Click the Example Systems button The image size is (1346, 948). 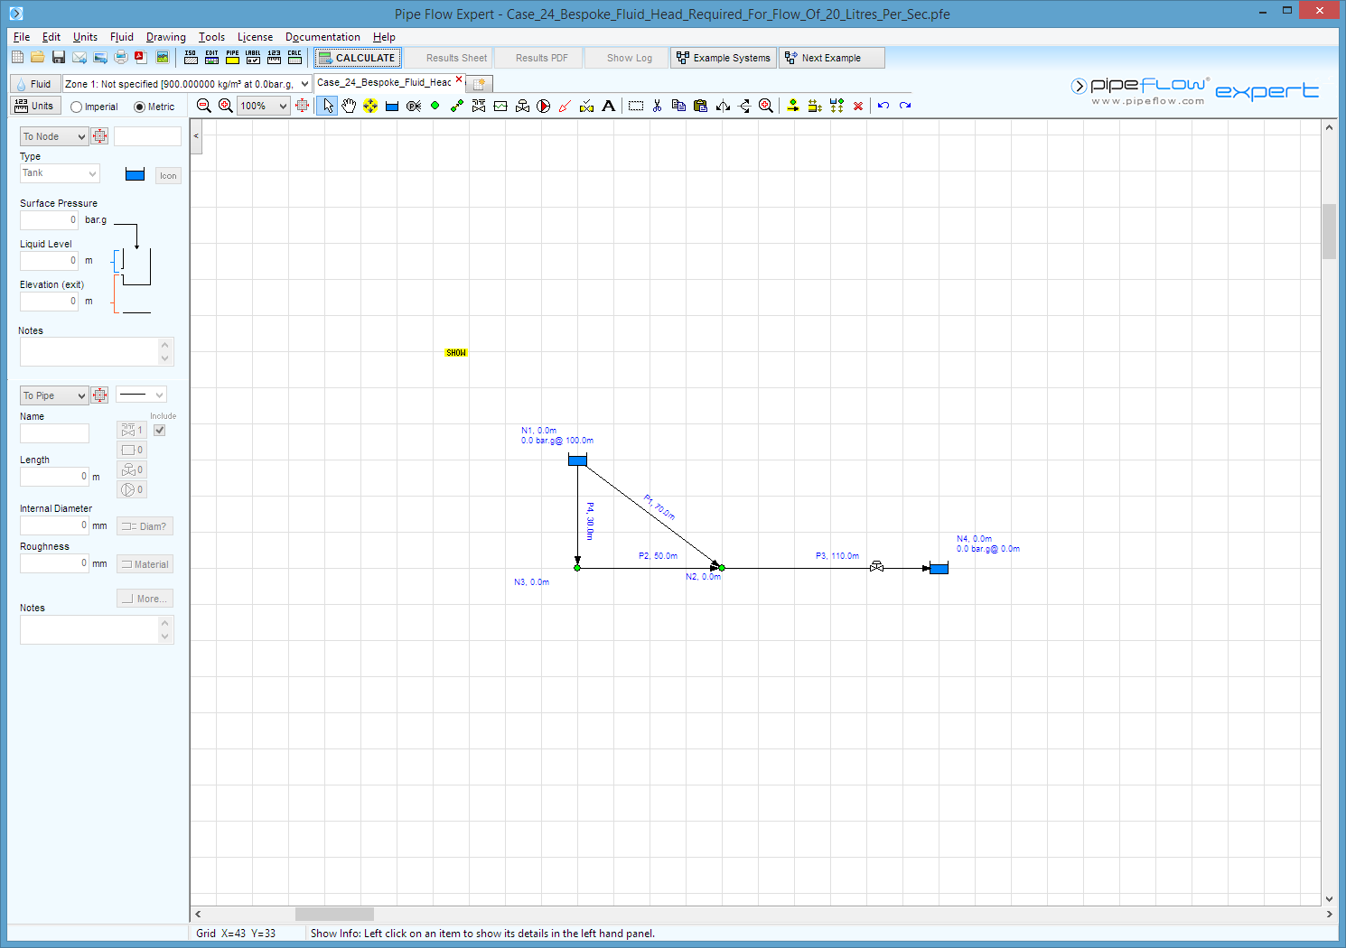click(723, 58)
